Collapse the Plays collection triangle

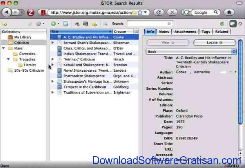pyautogui.click(x=4, y=48)
